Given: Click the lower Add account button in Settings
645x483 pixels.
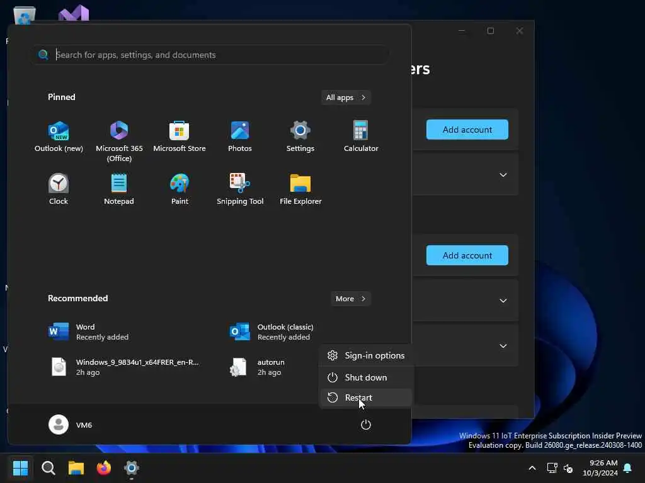Looking at the screenshot, I should click(467, 255).
